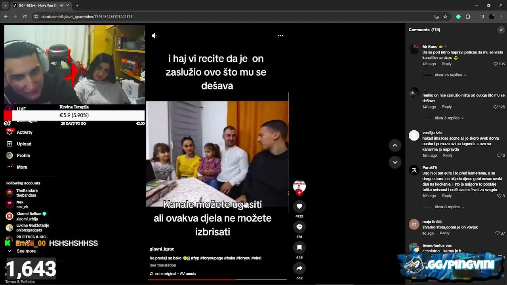Close the Comments panel
507x285 pixels.
click(x=501, y=30)
